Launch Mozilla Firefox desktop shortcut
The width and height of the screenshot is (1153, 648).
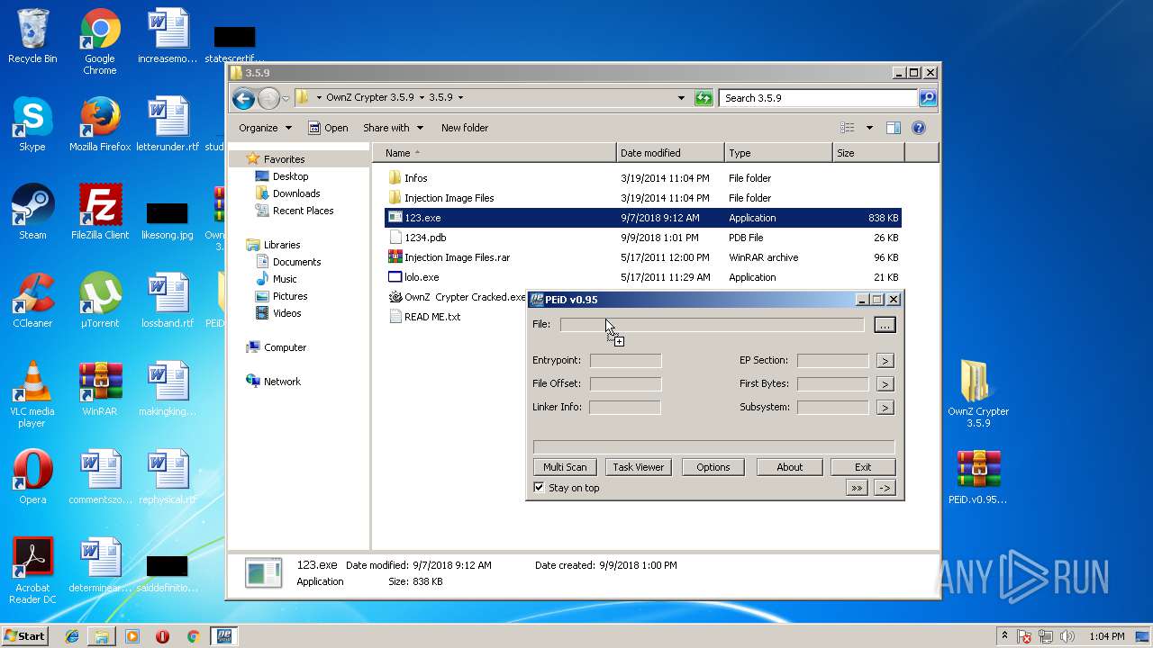tap(100, 124)
